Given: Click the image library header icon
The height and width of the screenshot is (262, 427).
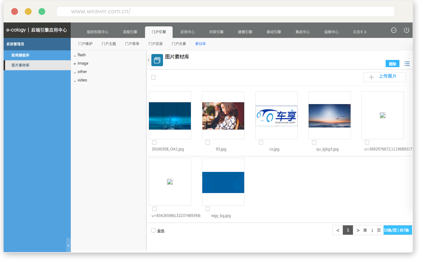Looking at the screenshot, I should (x=157, y=60).
